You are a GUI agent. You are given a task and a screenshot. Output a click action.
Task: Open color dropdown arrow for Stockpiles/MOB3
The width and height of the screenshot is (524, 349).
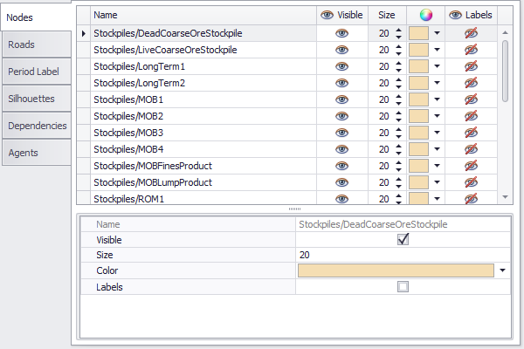pyautogui.click(x=437, y=133)
